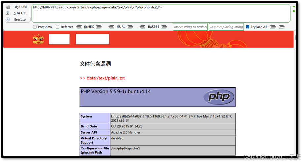302x162 pixels.
Task: Click the first white box in the banner
Action: coord(59,39)
